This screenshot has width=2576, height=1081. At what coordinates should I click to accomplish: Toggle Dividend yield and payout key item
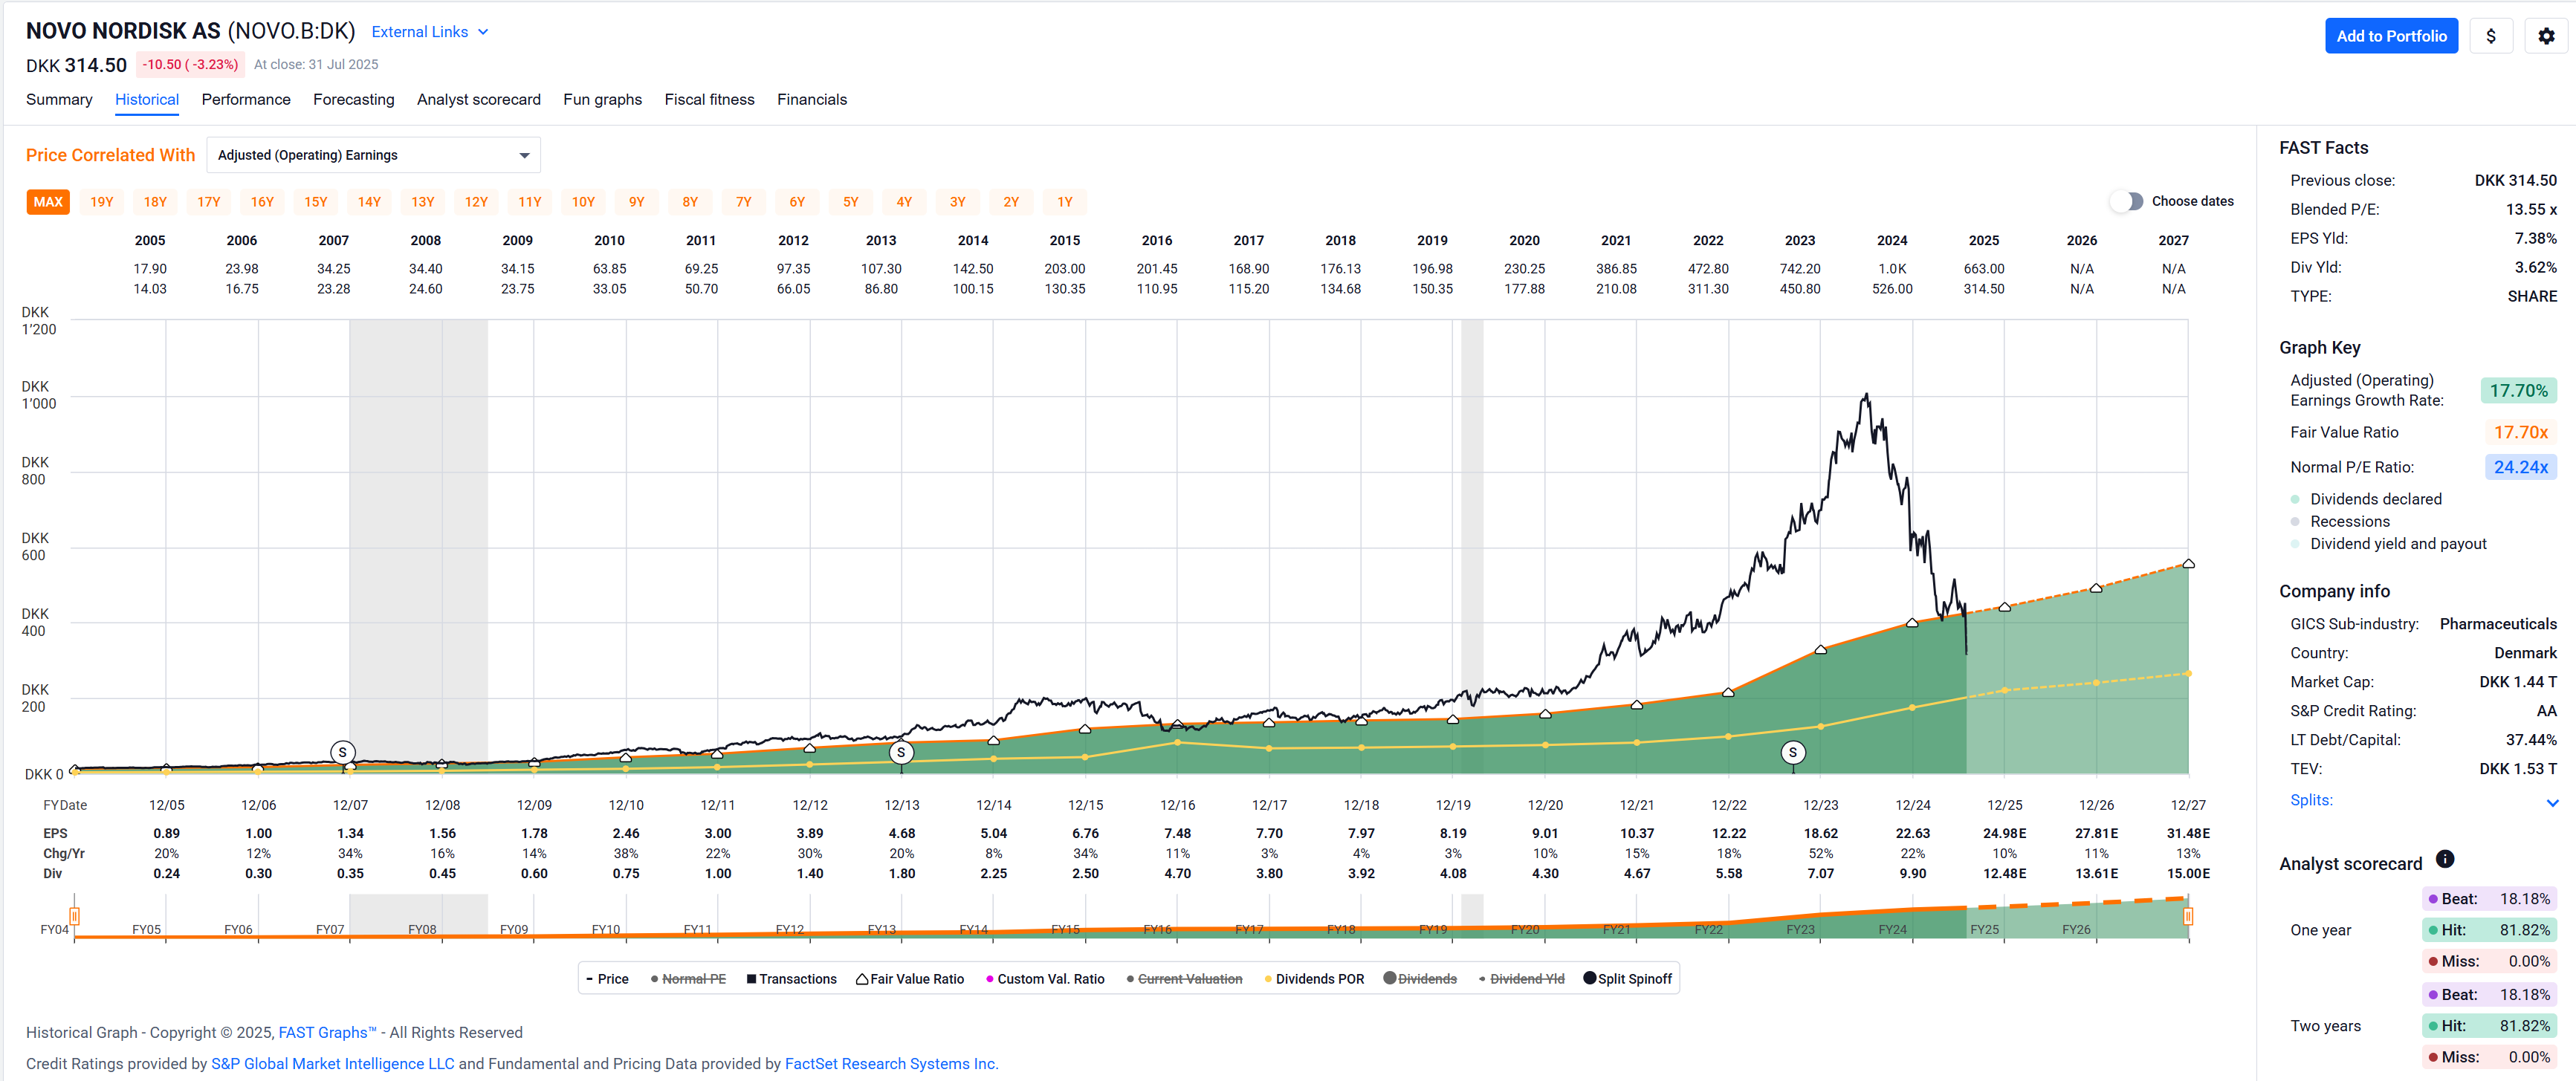(2388, 544)
